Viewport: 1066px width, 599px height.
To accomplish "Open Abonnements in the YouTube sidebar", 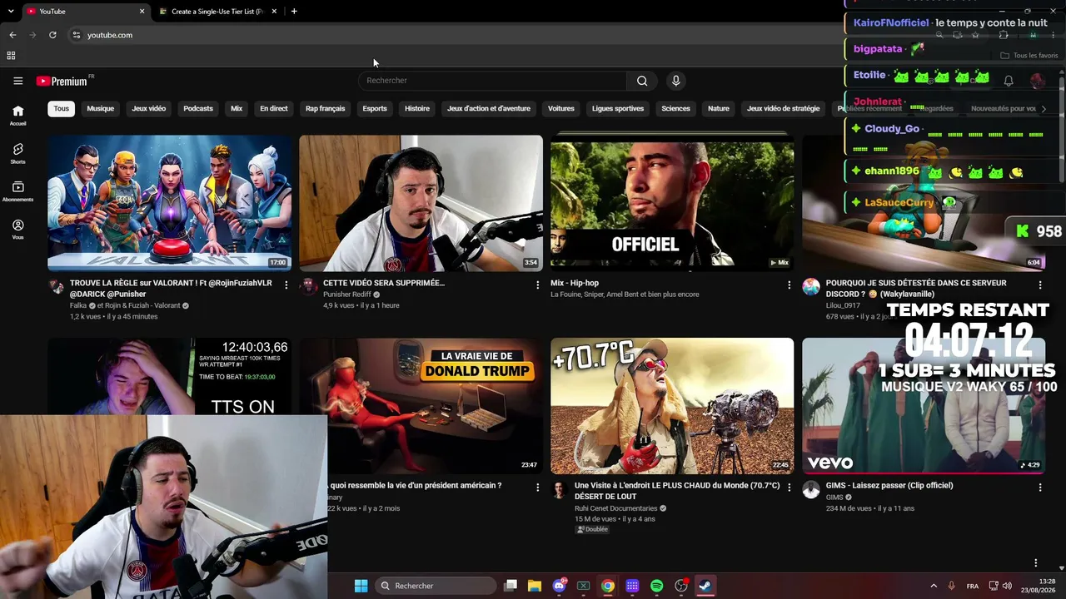I will (x=17, y=191).
